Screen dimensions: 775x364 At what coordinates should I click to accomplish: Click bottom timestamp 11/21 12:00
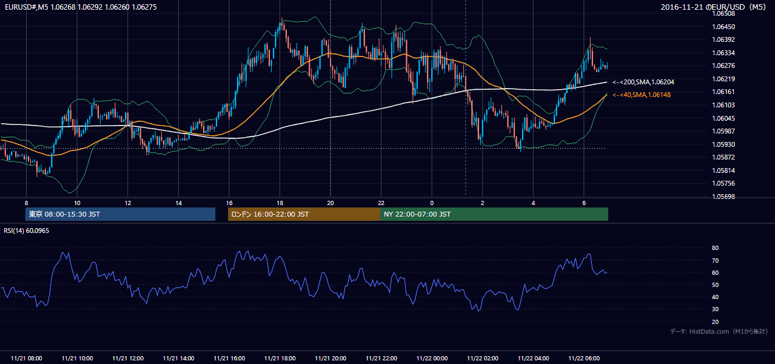[x=128, y=359]
